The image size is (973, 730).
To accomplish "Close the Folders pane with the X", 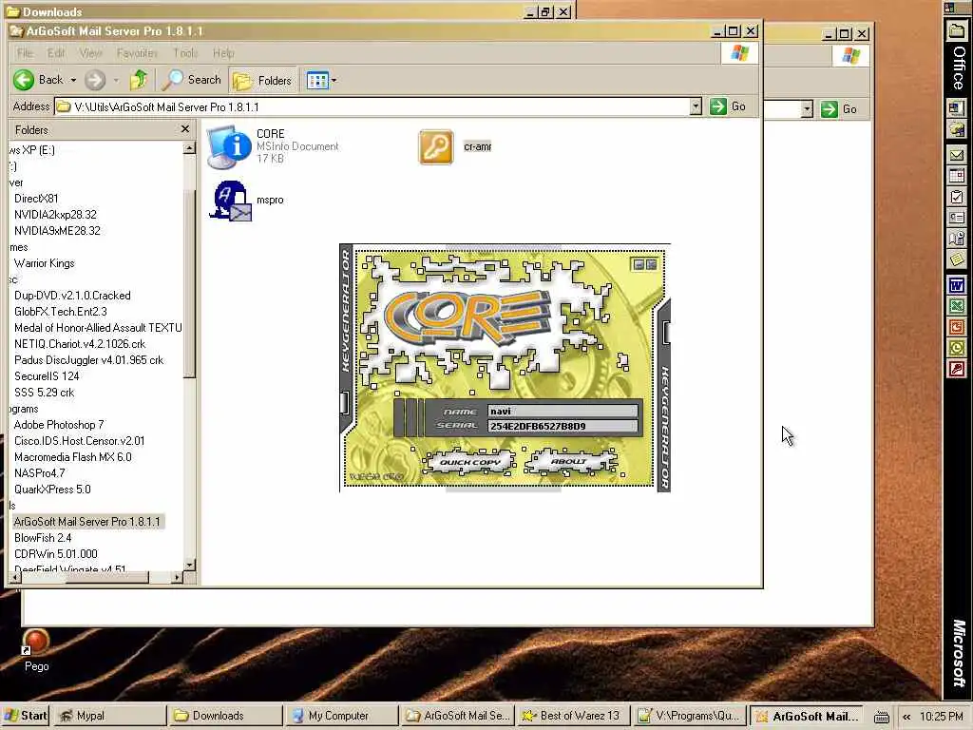I will point(185,129).
